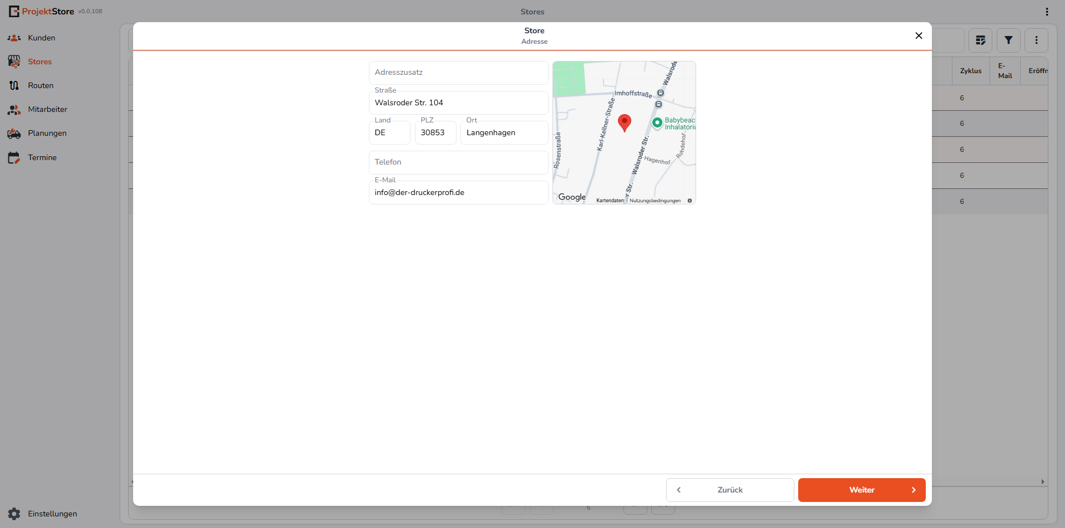Open the top-right app menu dots

(x=1047, y=12)
